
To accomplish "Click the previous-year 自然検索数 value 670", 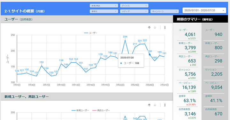I will pyautogui.click(x=218, y=114).
